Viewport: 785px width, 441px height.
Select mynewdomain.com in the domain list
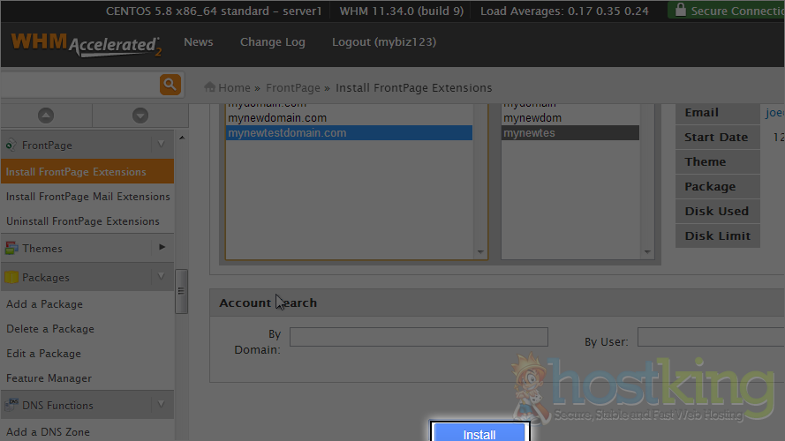277,118
